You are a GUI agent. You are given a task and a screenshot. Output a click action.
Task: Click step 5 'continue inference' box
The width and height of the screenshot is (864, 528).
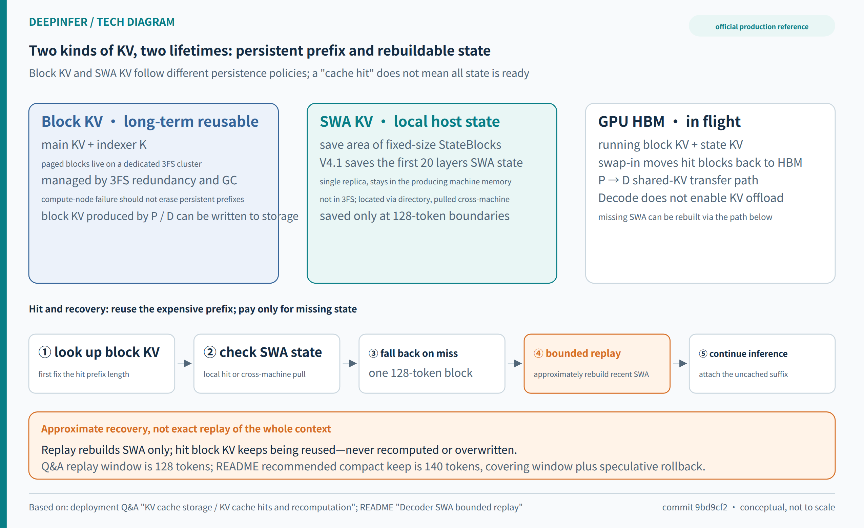762,363
